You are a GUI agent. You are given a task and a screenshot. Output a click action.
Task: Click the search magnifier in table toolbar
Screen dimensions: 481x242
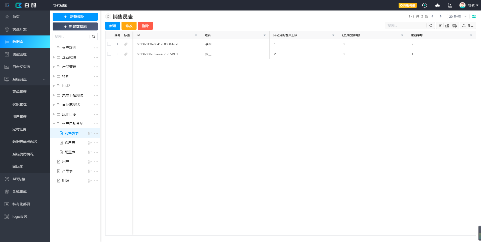tap(431, 25)
